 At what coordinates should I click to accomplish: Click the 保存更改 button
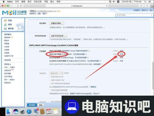32,105
